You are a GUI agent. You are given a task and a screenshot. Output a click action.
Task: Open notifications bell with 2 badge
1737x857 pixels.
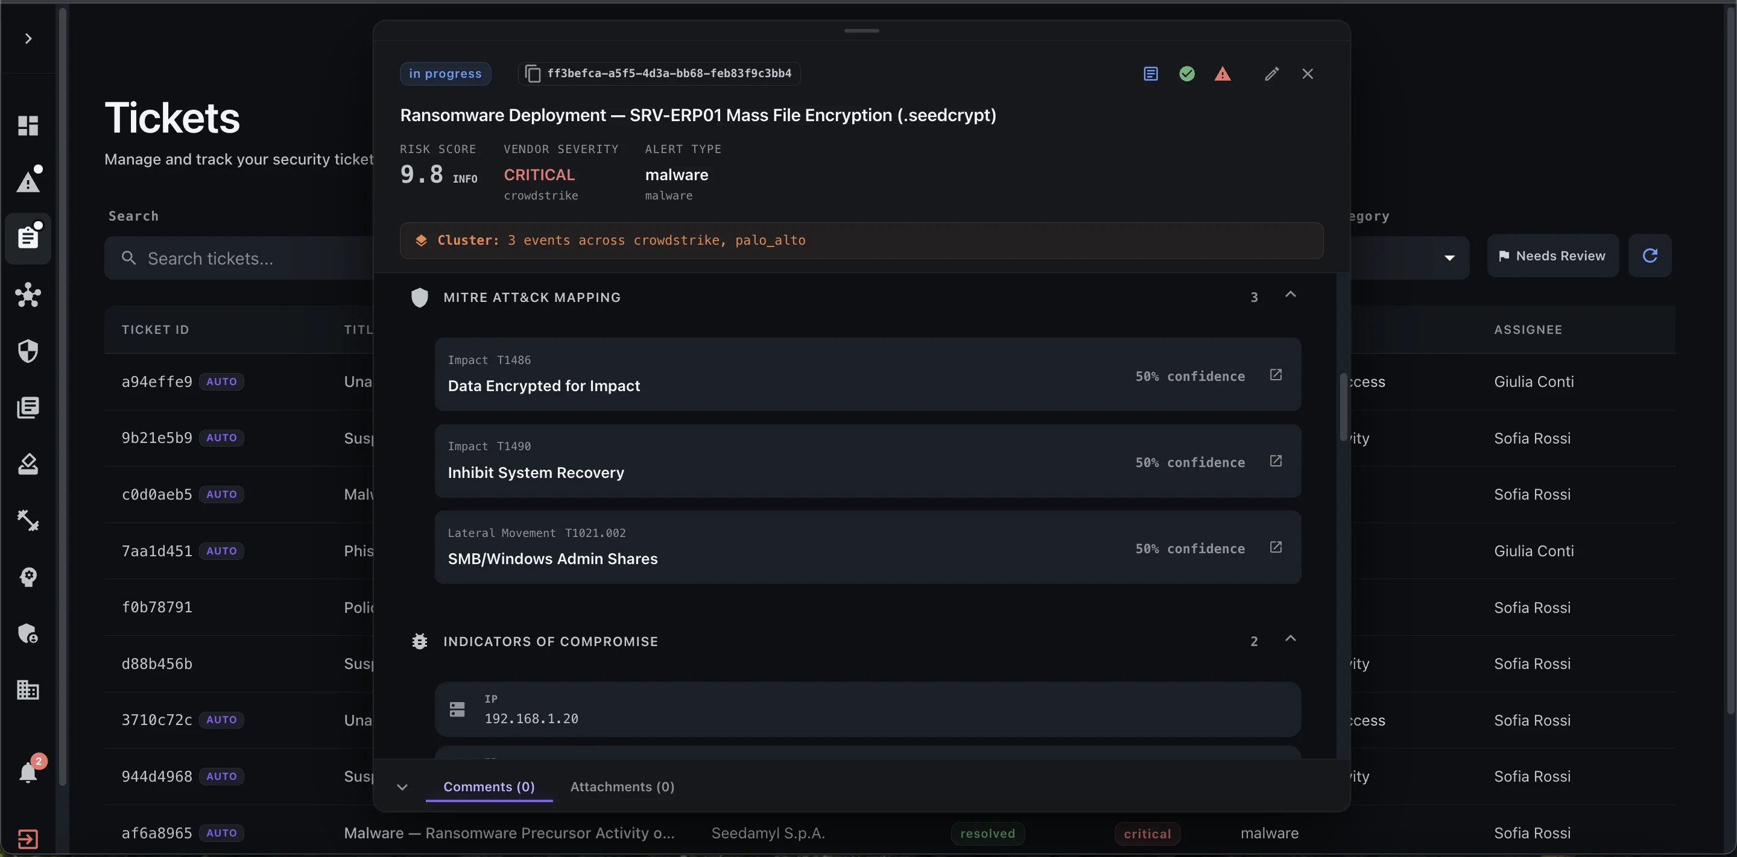[x=28, y=771]
